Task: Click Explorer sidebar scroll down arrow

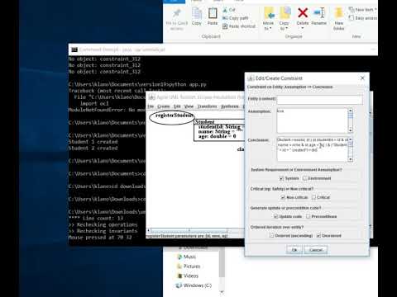Action: click(x=222, y=291)
